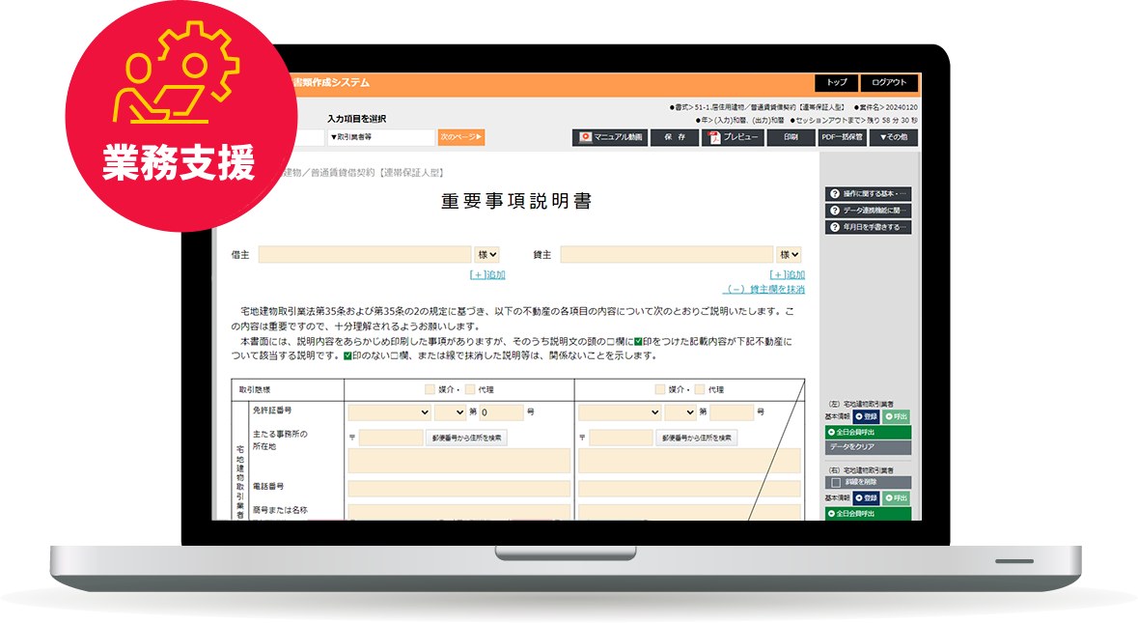
Task: Open the 入力項目を選択 取引業者等 dropdown
Action: tap(380, 138)
